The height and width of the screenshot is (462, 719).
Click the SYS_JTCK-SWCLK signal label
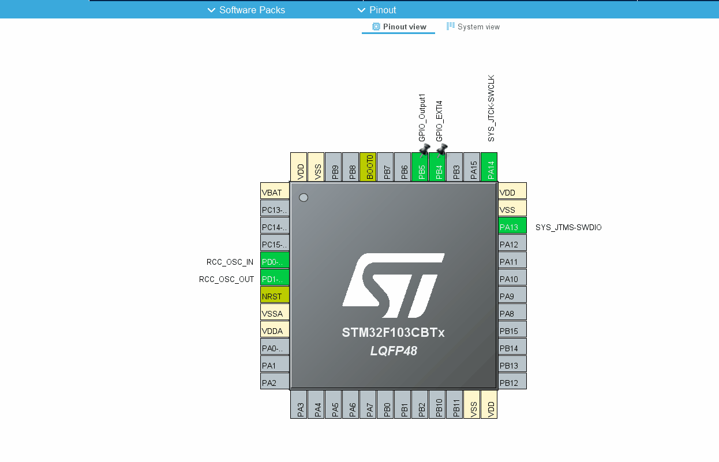(x=491, y=108)
